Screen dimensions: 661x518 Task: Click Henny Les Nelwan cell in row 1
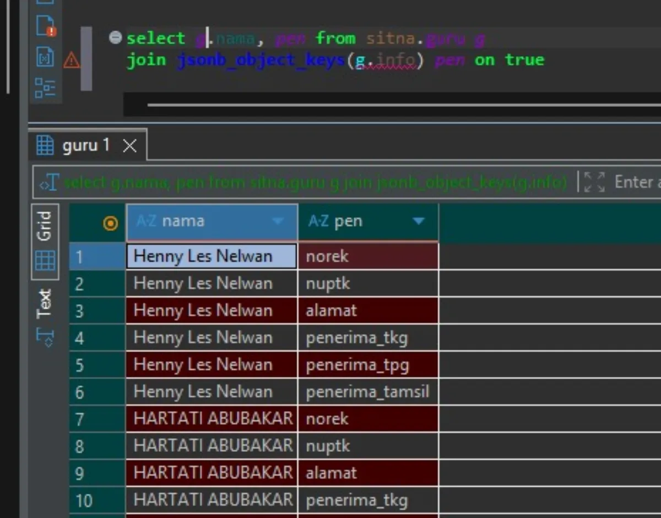(212, 256)
